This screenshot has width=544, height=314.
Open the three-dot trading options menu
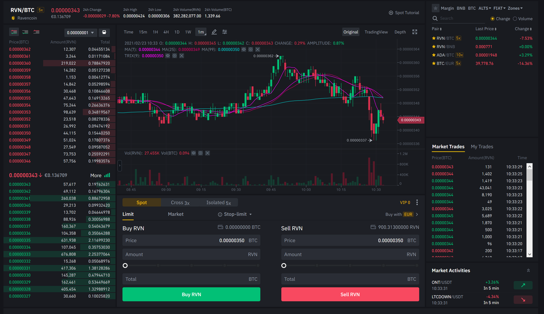click(417, 203)
